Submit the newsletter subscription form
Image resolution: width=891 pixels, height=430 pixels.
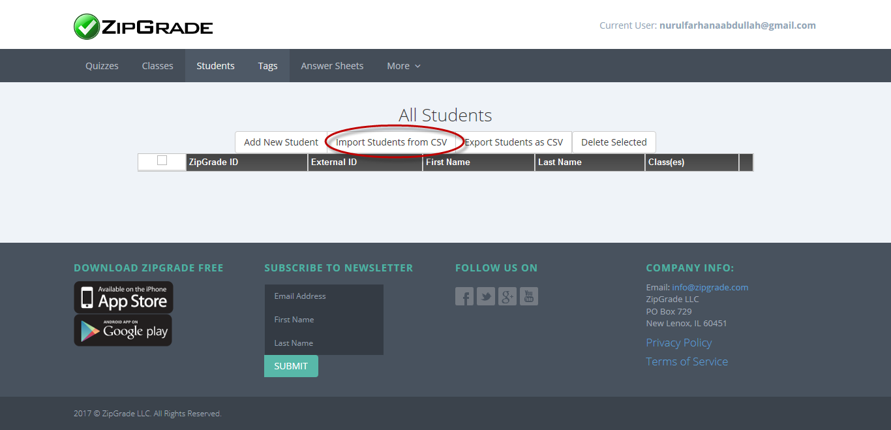click(291, 366)
